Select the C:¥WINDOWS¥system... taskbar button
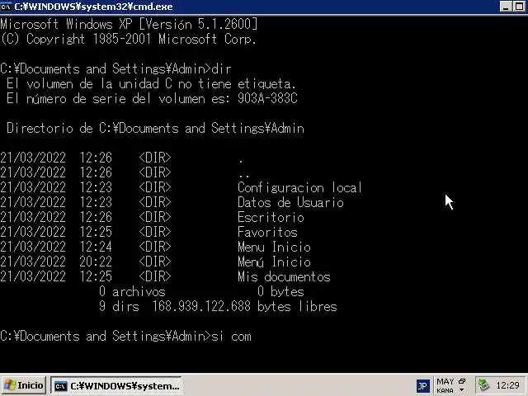The height and width of the screenshot is (396, 528). [116, 385]
